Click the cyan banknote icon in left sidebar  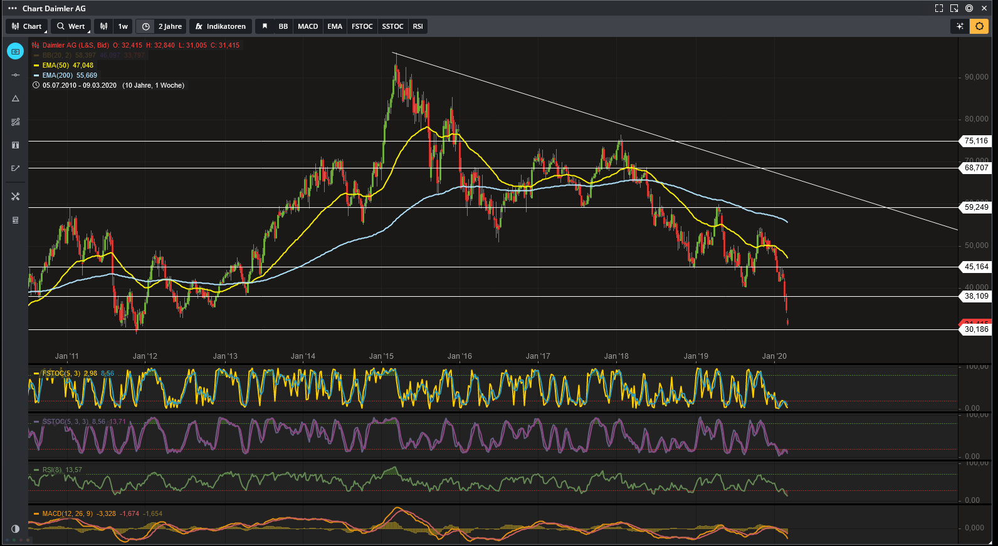point(16,51)
